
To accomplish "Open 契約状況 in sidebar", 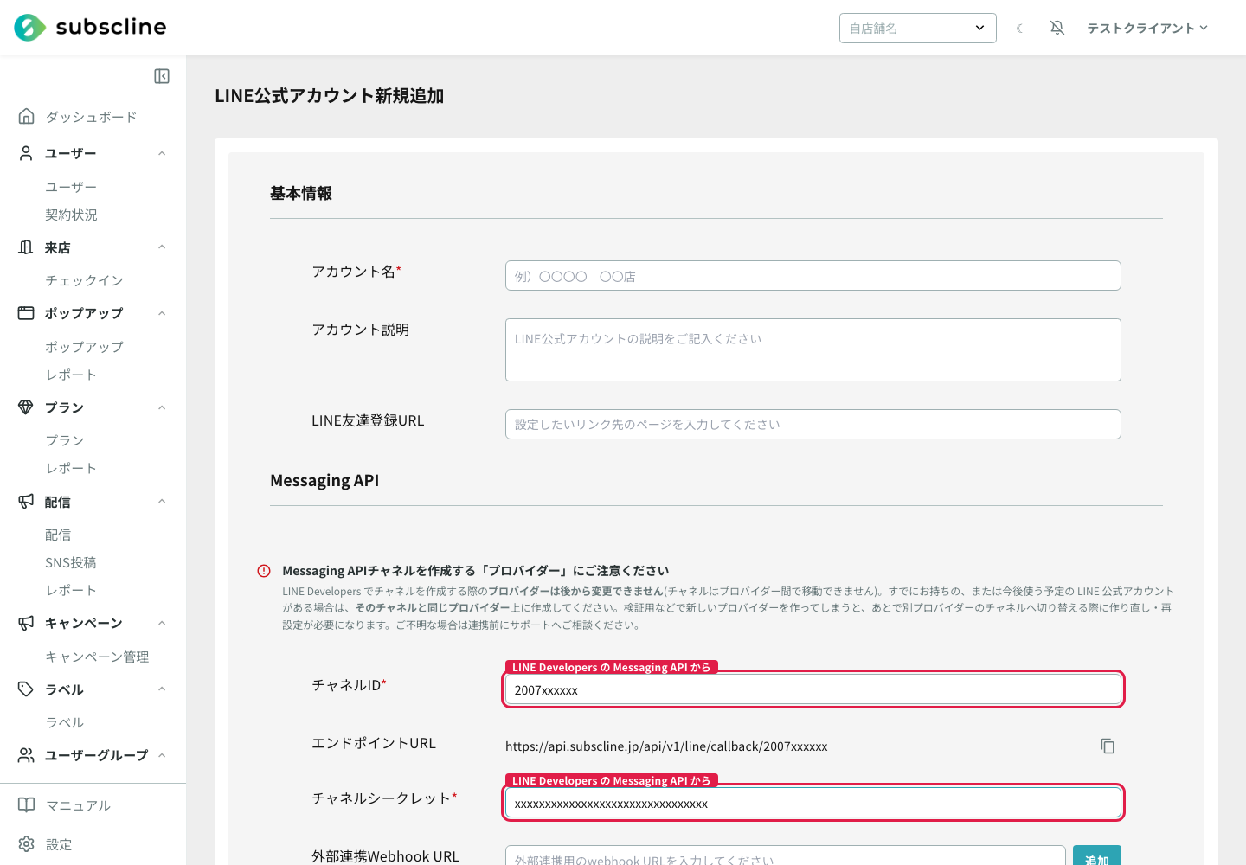I will (71, 215).
